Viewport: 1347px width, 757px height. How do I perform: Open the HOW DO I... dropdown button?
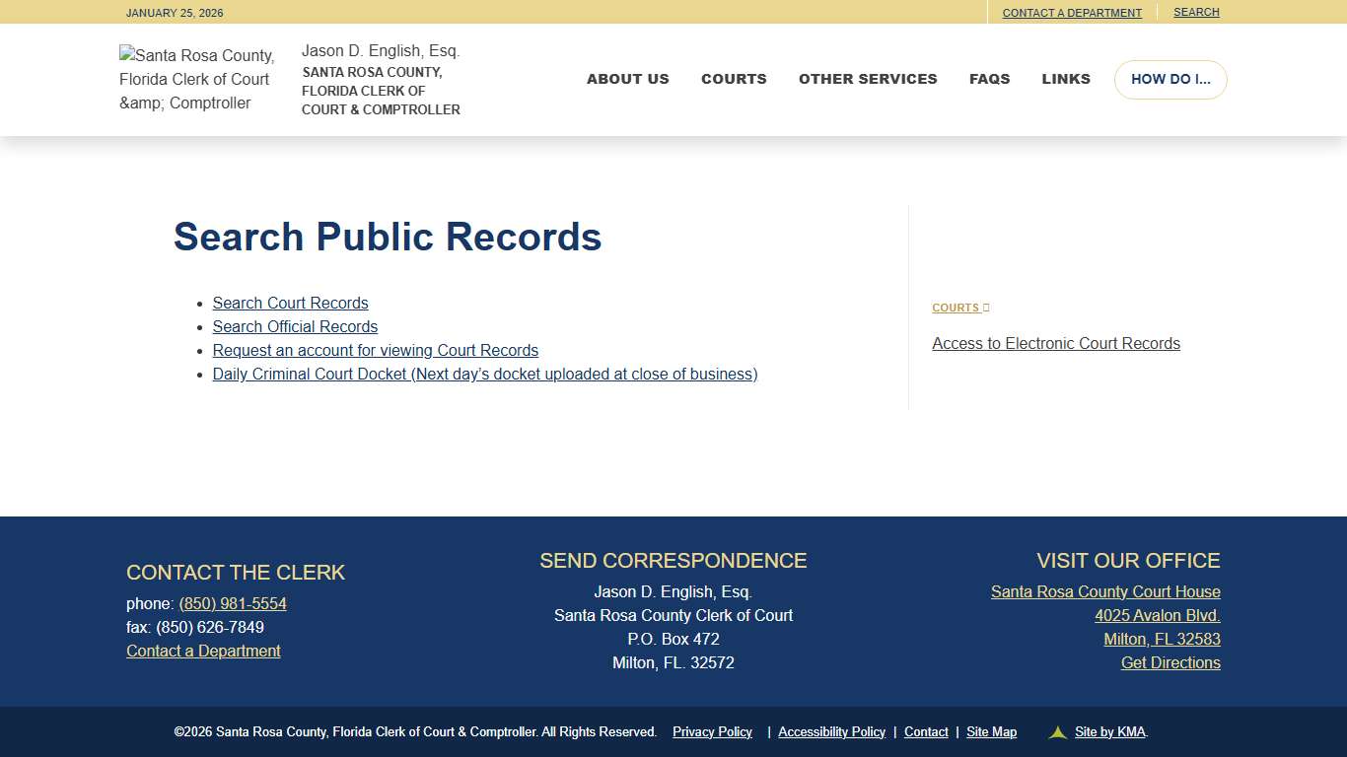tap(1170, 79)
